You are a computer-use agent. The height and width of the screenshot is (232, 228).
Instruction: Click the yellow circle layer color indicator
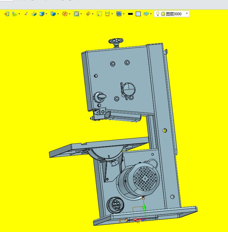pos(163,14)
